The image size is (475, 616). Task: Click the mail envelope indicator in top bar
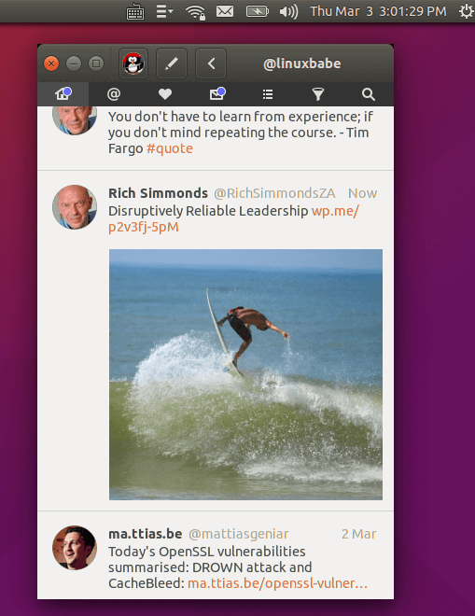pos(225,11)
